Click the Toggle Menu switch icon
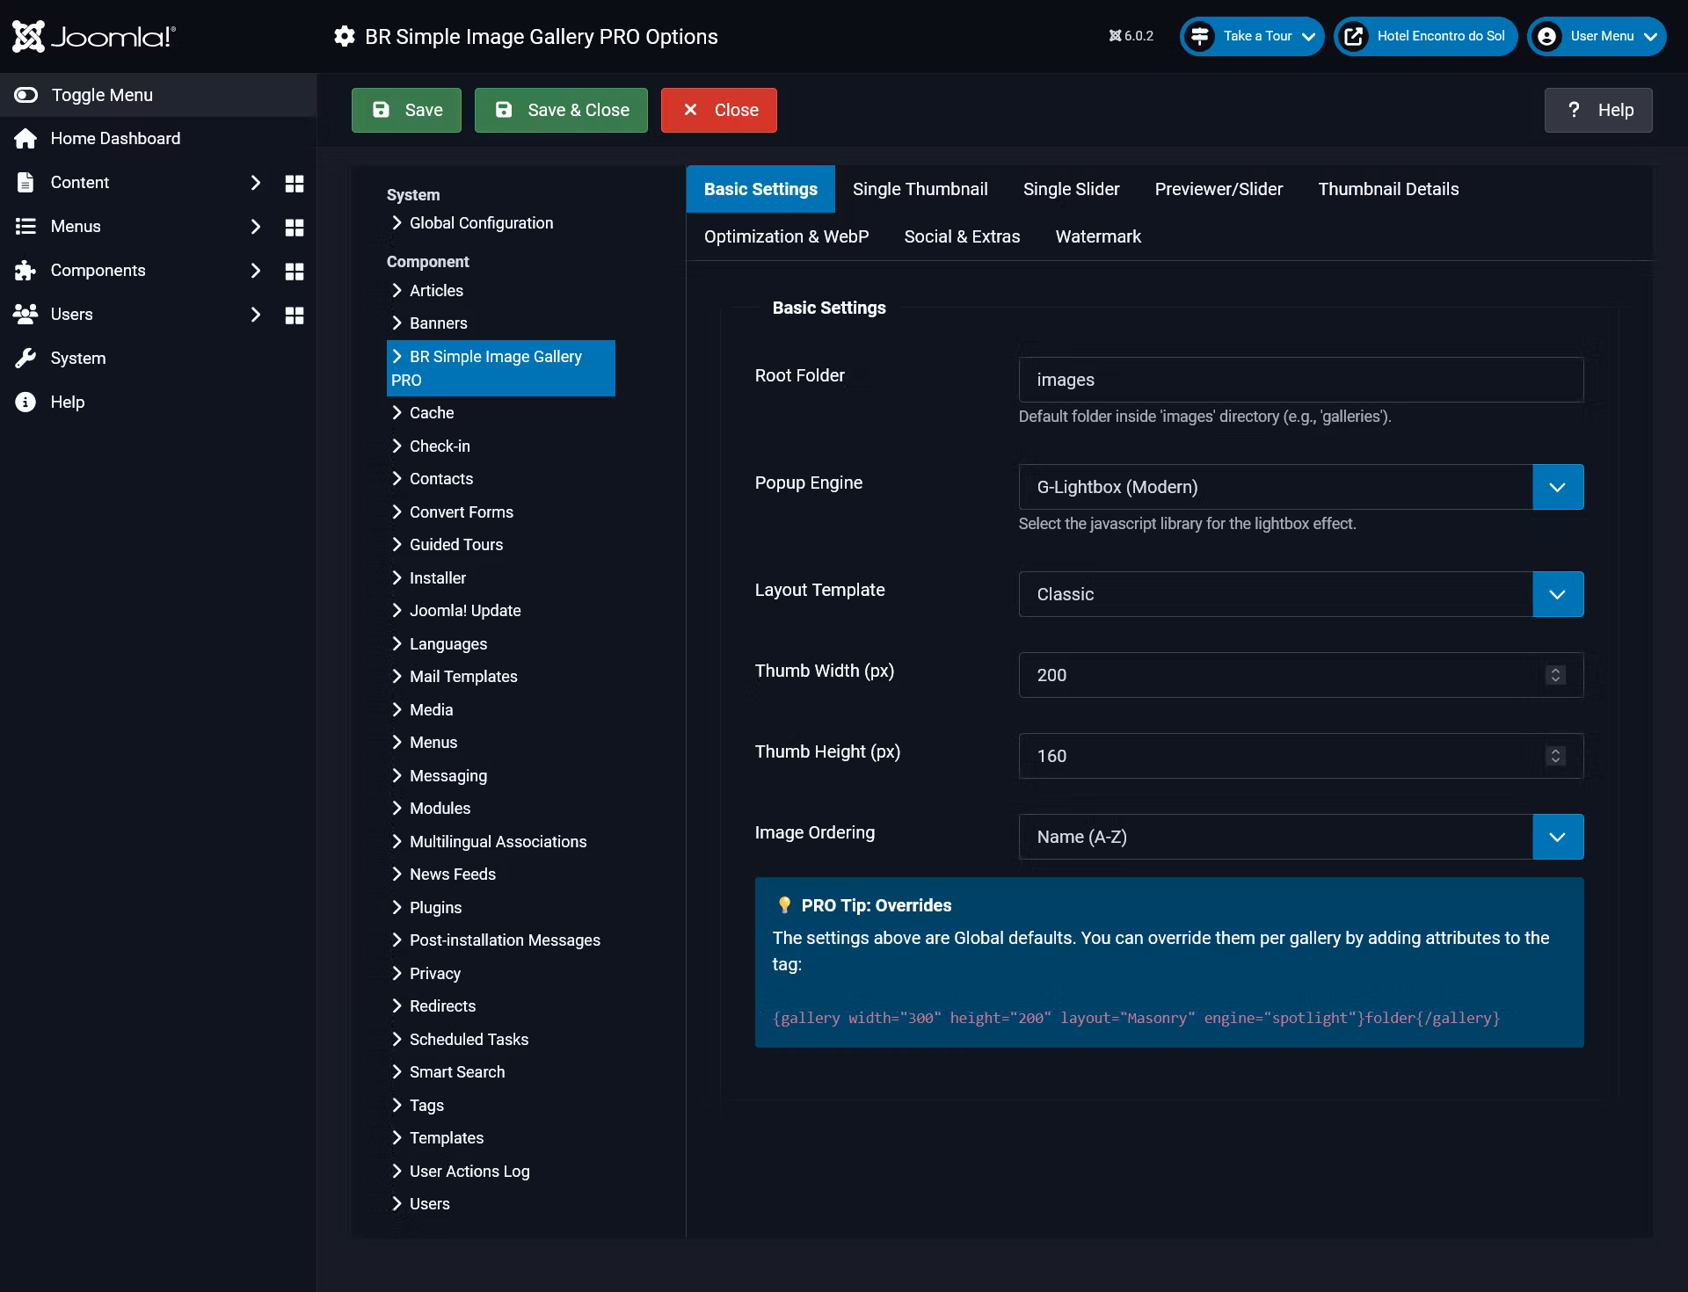The width and height of the screenshot is (1688, 1292). point(26,95)
